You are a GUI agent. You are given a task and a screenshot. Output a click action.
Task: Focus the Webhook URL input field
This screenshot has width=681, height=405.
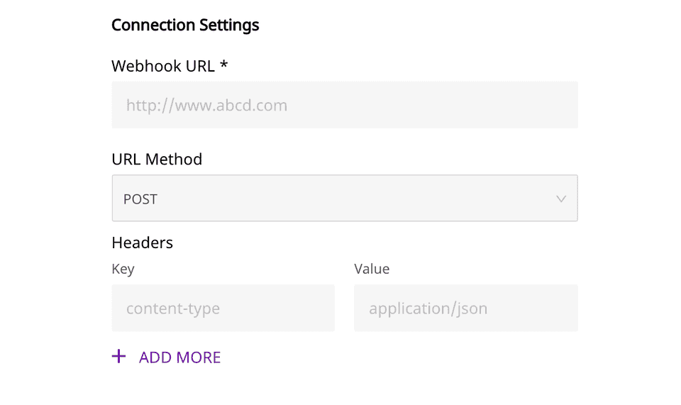tap(344, 105)
